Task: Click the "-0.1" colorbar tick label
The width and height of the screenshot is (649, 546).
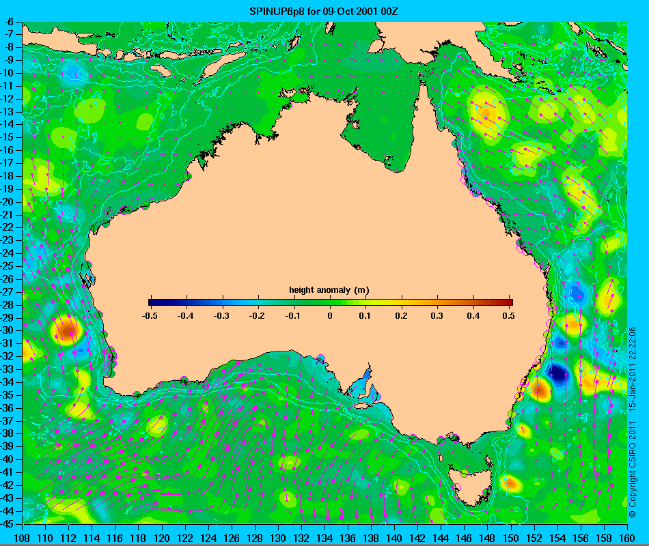Action: 293,315
